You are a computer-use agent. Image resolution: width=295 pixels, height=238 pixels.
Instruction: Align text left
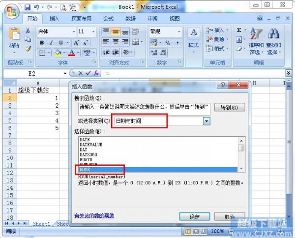[106, 42]
